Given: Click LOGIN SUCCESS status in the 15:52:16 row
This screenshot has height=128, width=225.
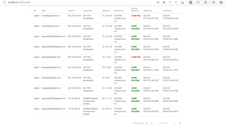Looking at the screenshot, I should [135, 27].
